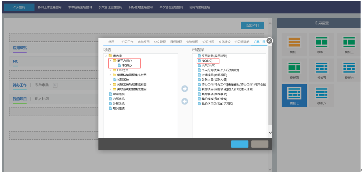Select NC(NC) in the selected list
Image resolution: width=362 pixels, height=176 pixels.
tap(207, 61)
